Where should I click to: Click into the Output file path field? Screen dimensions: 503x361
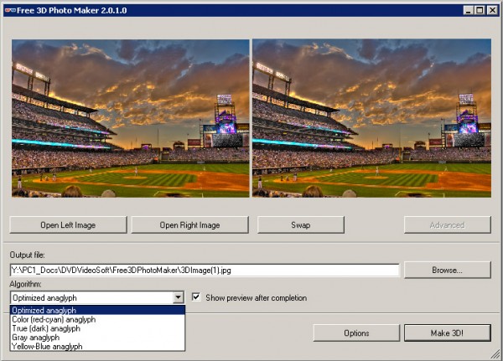click(205, 271)
